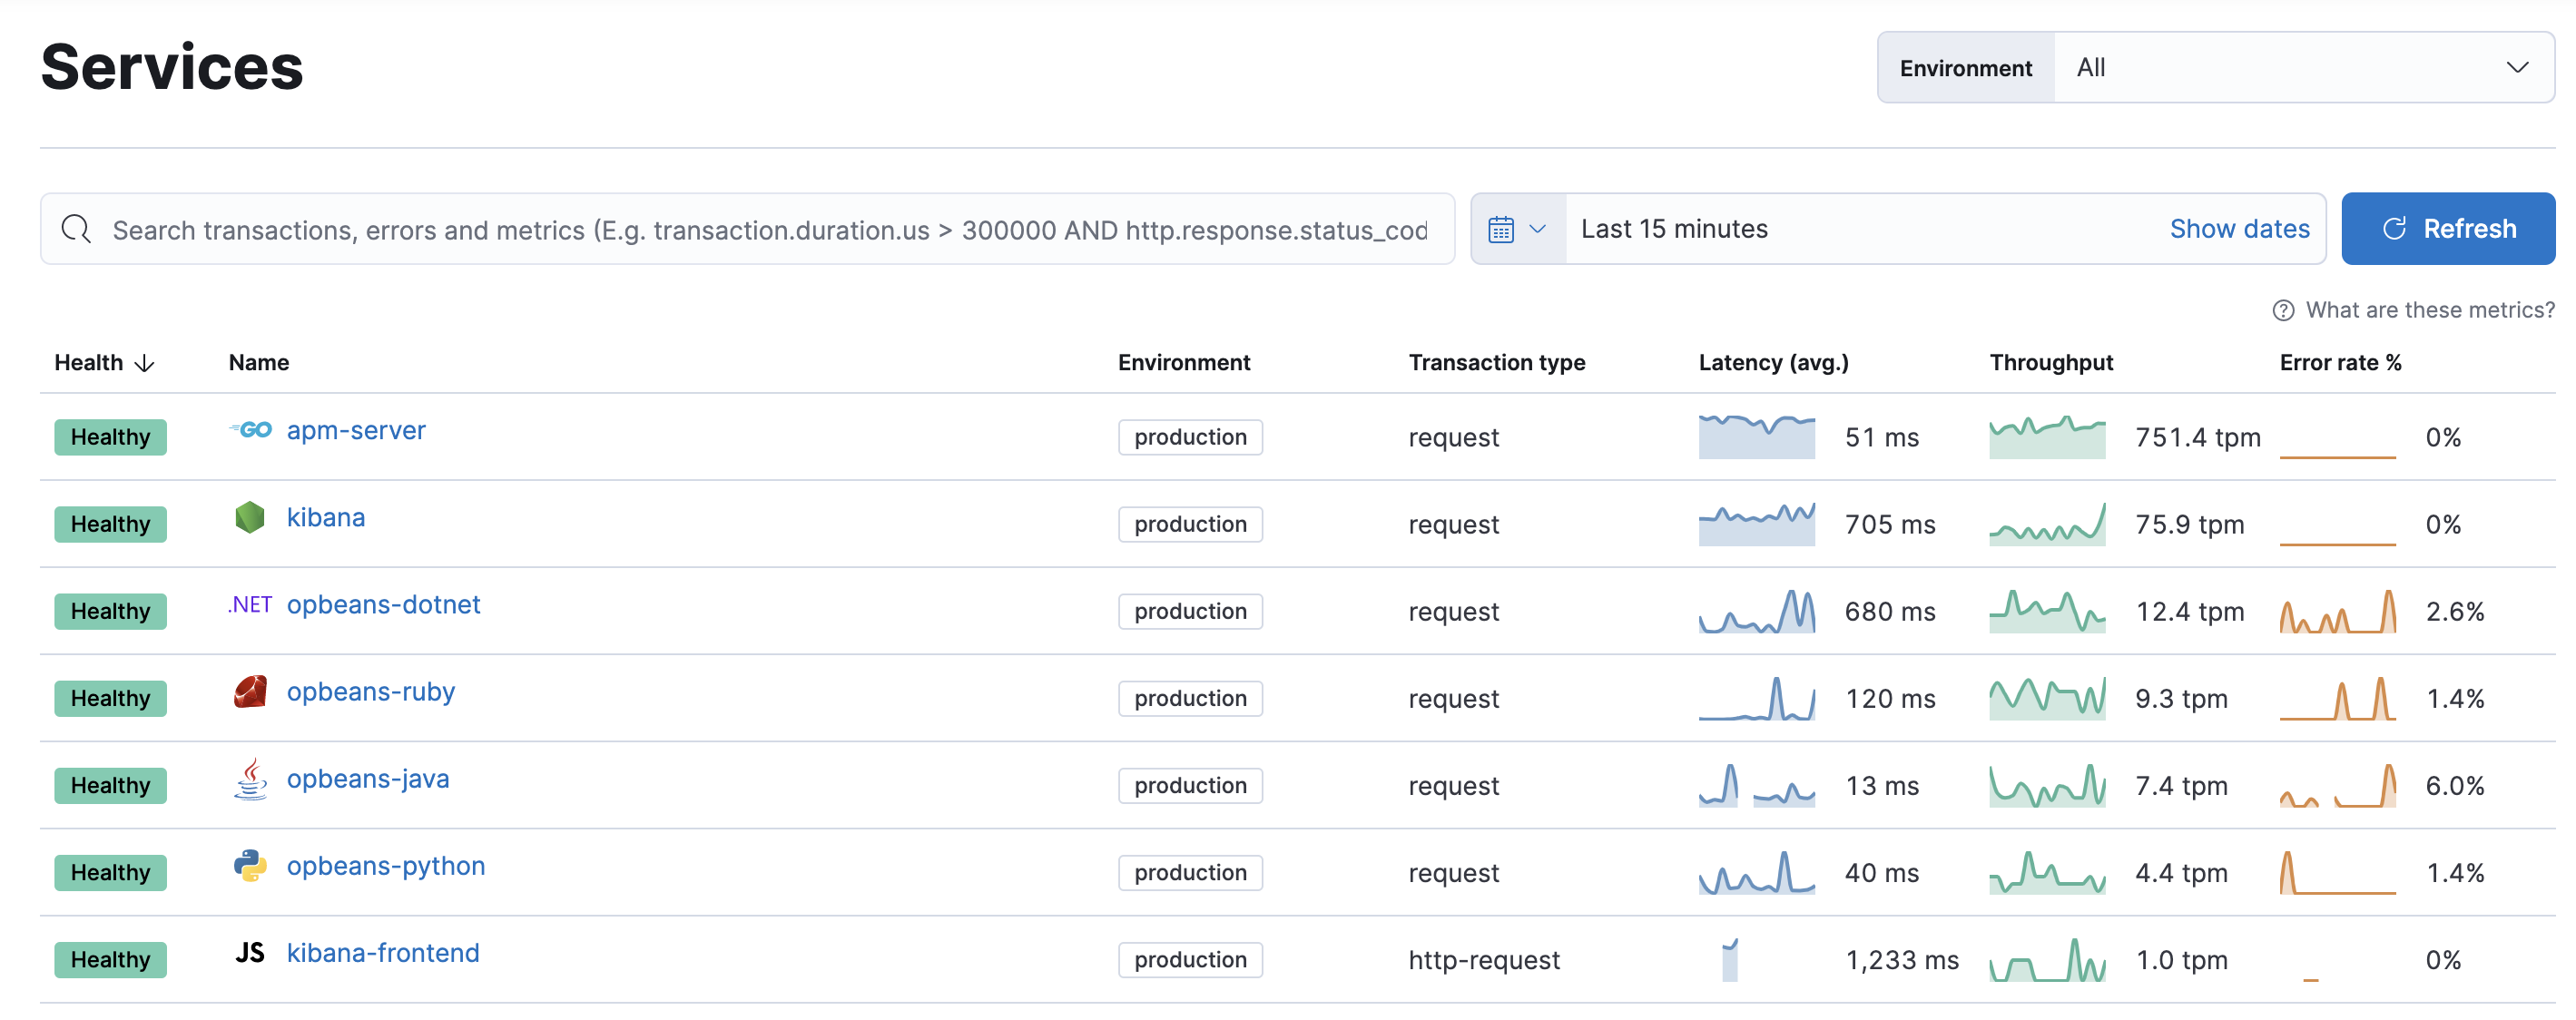Open the date picker calendar dropdown

point(1513,229)
